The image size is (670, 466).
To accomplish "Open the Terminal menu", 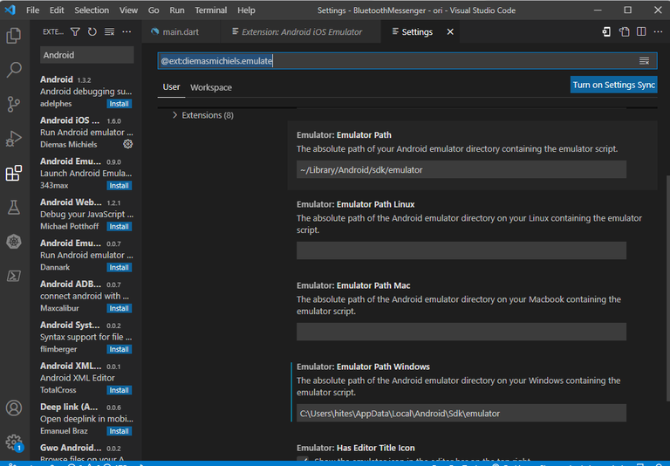I will click(x=210, y=10).
